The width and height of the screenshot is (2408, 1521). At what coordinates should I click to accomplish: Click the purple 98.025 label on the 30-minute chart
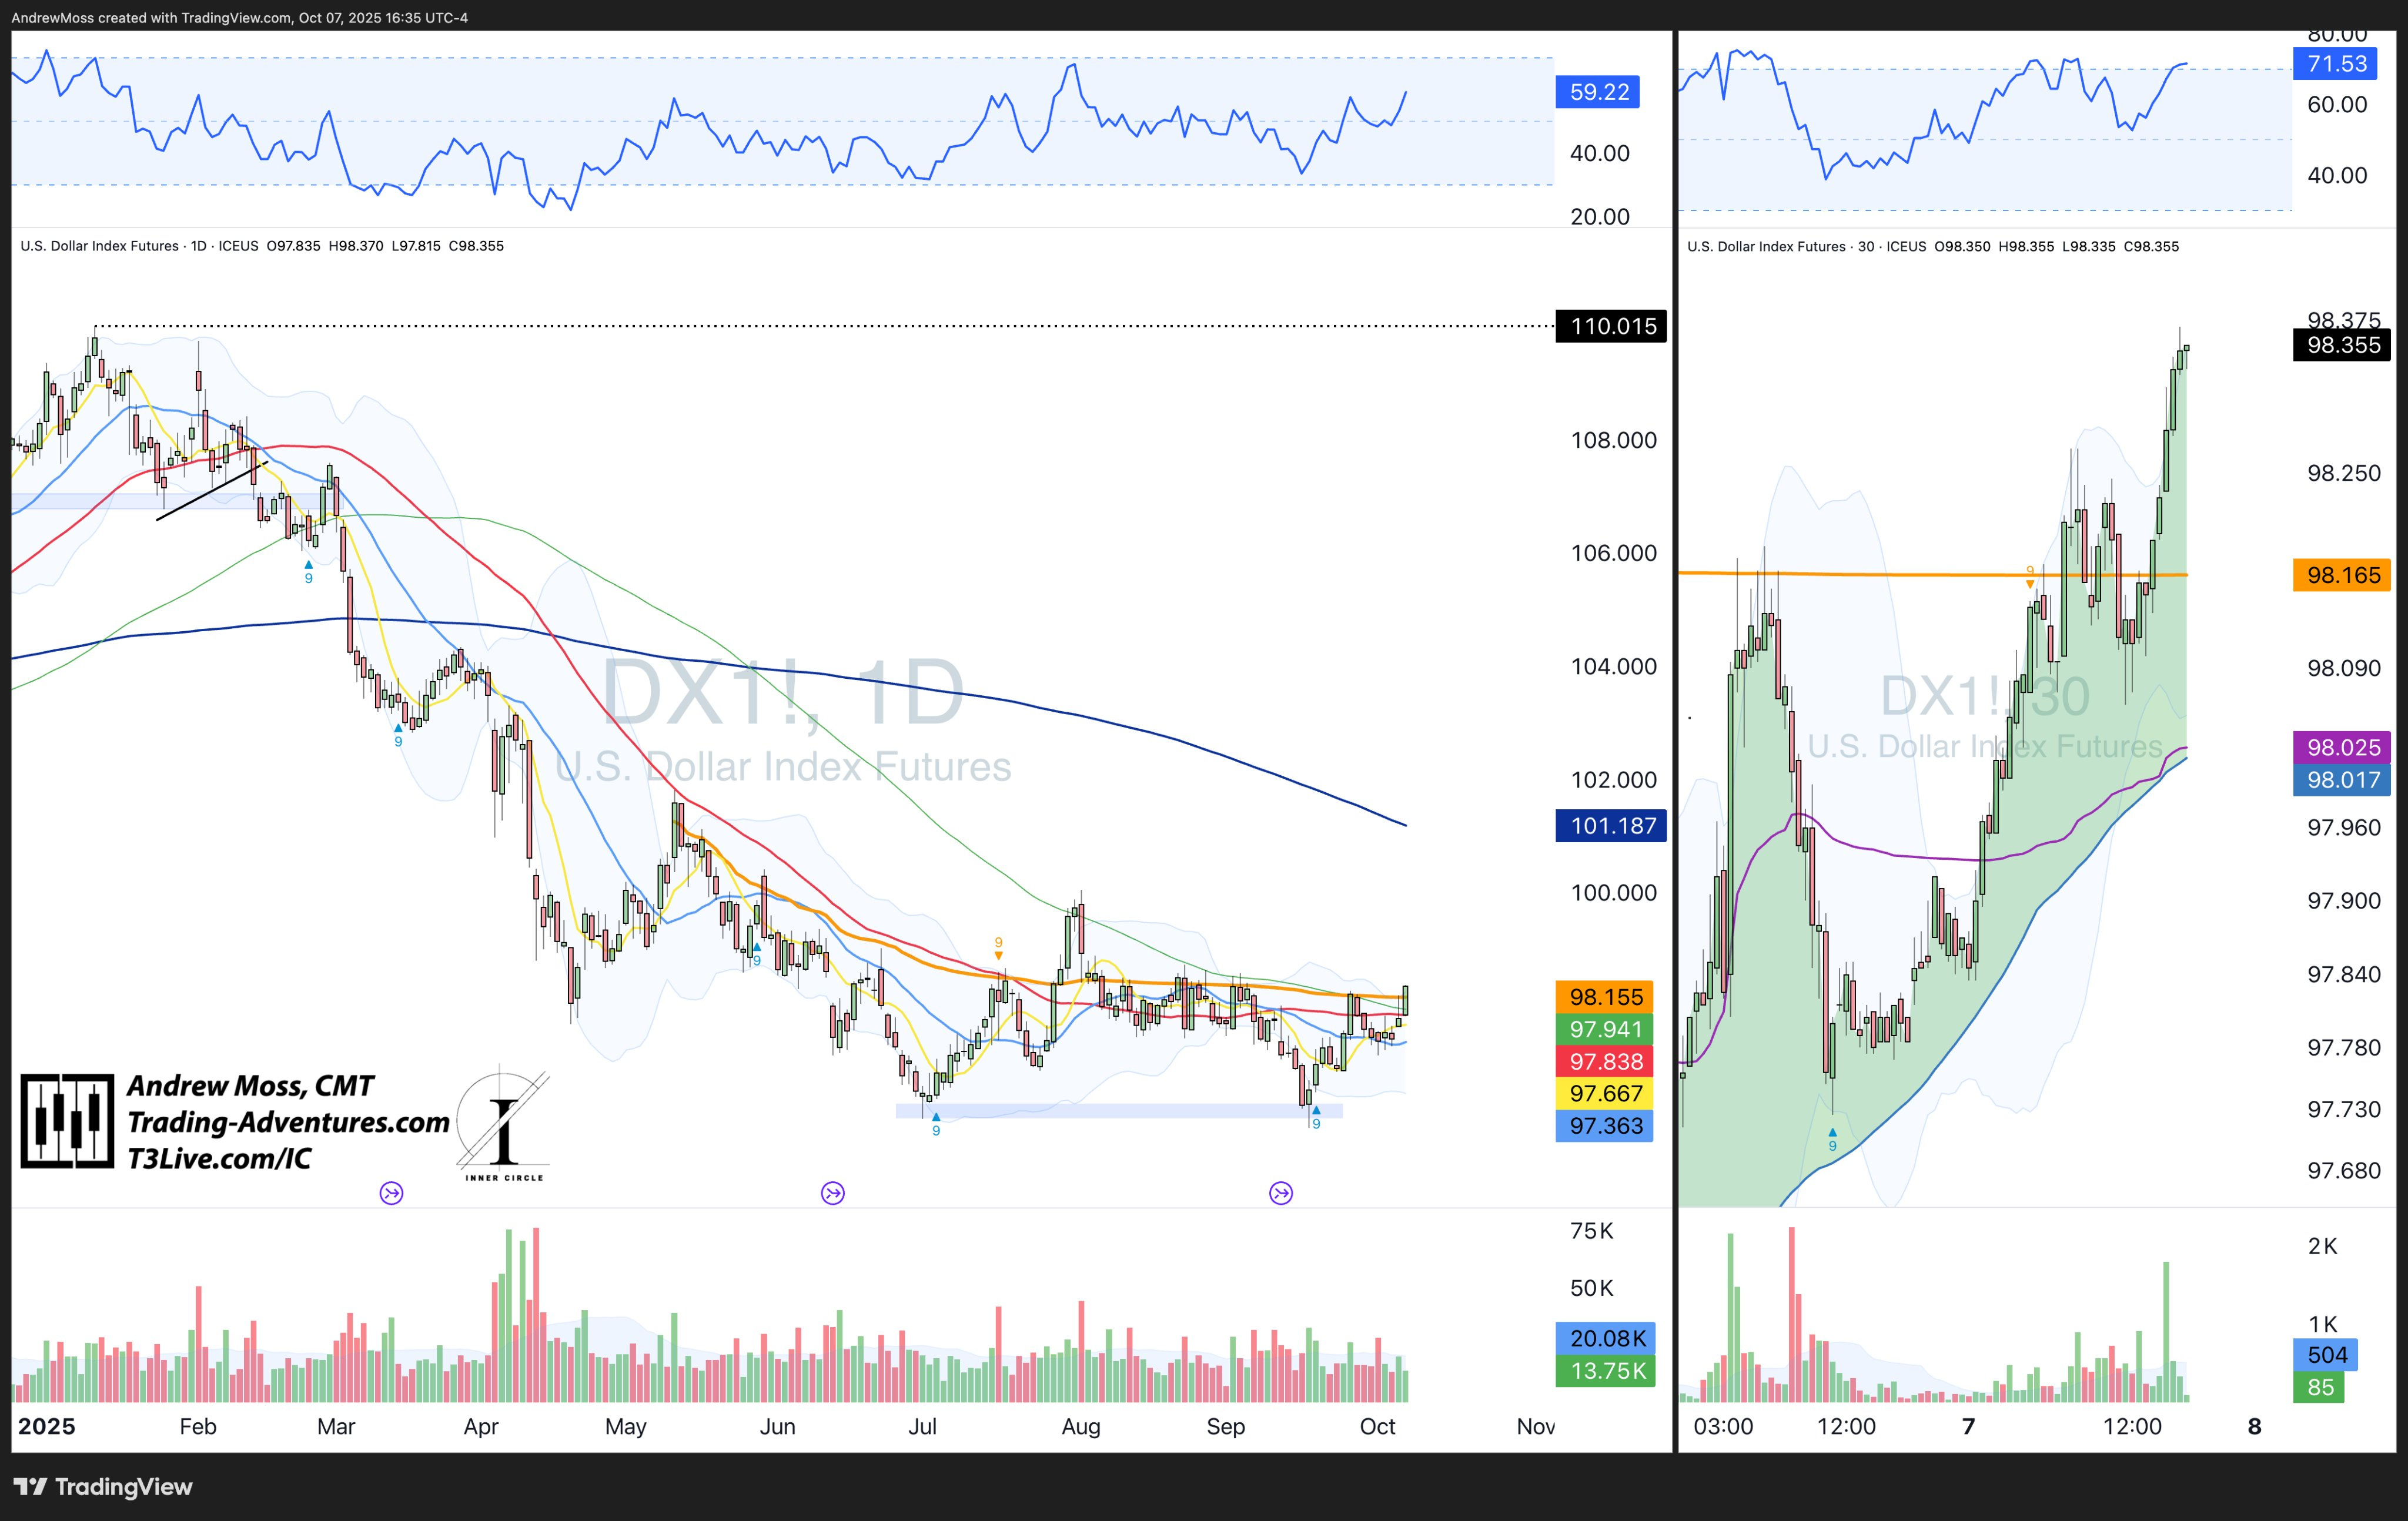tap(2343, 747)
